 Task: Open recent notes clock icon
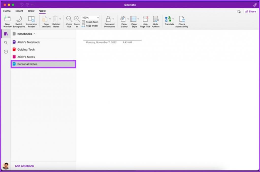coord(6,52)
